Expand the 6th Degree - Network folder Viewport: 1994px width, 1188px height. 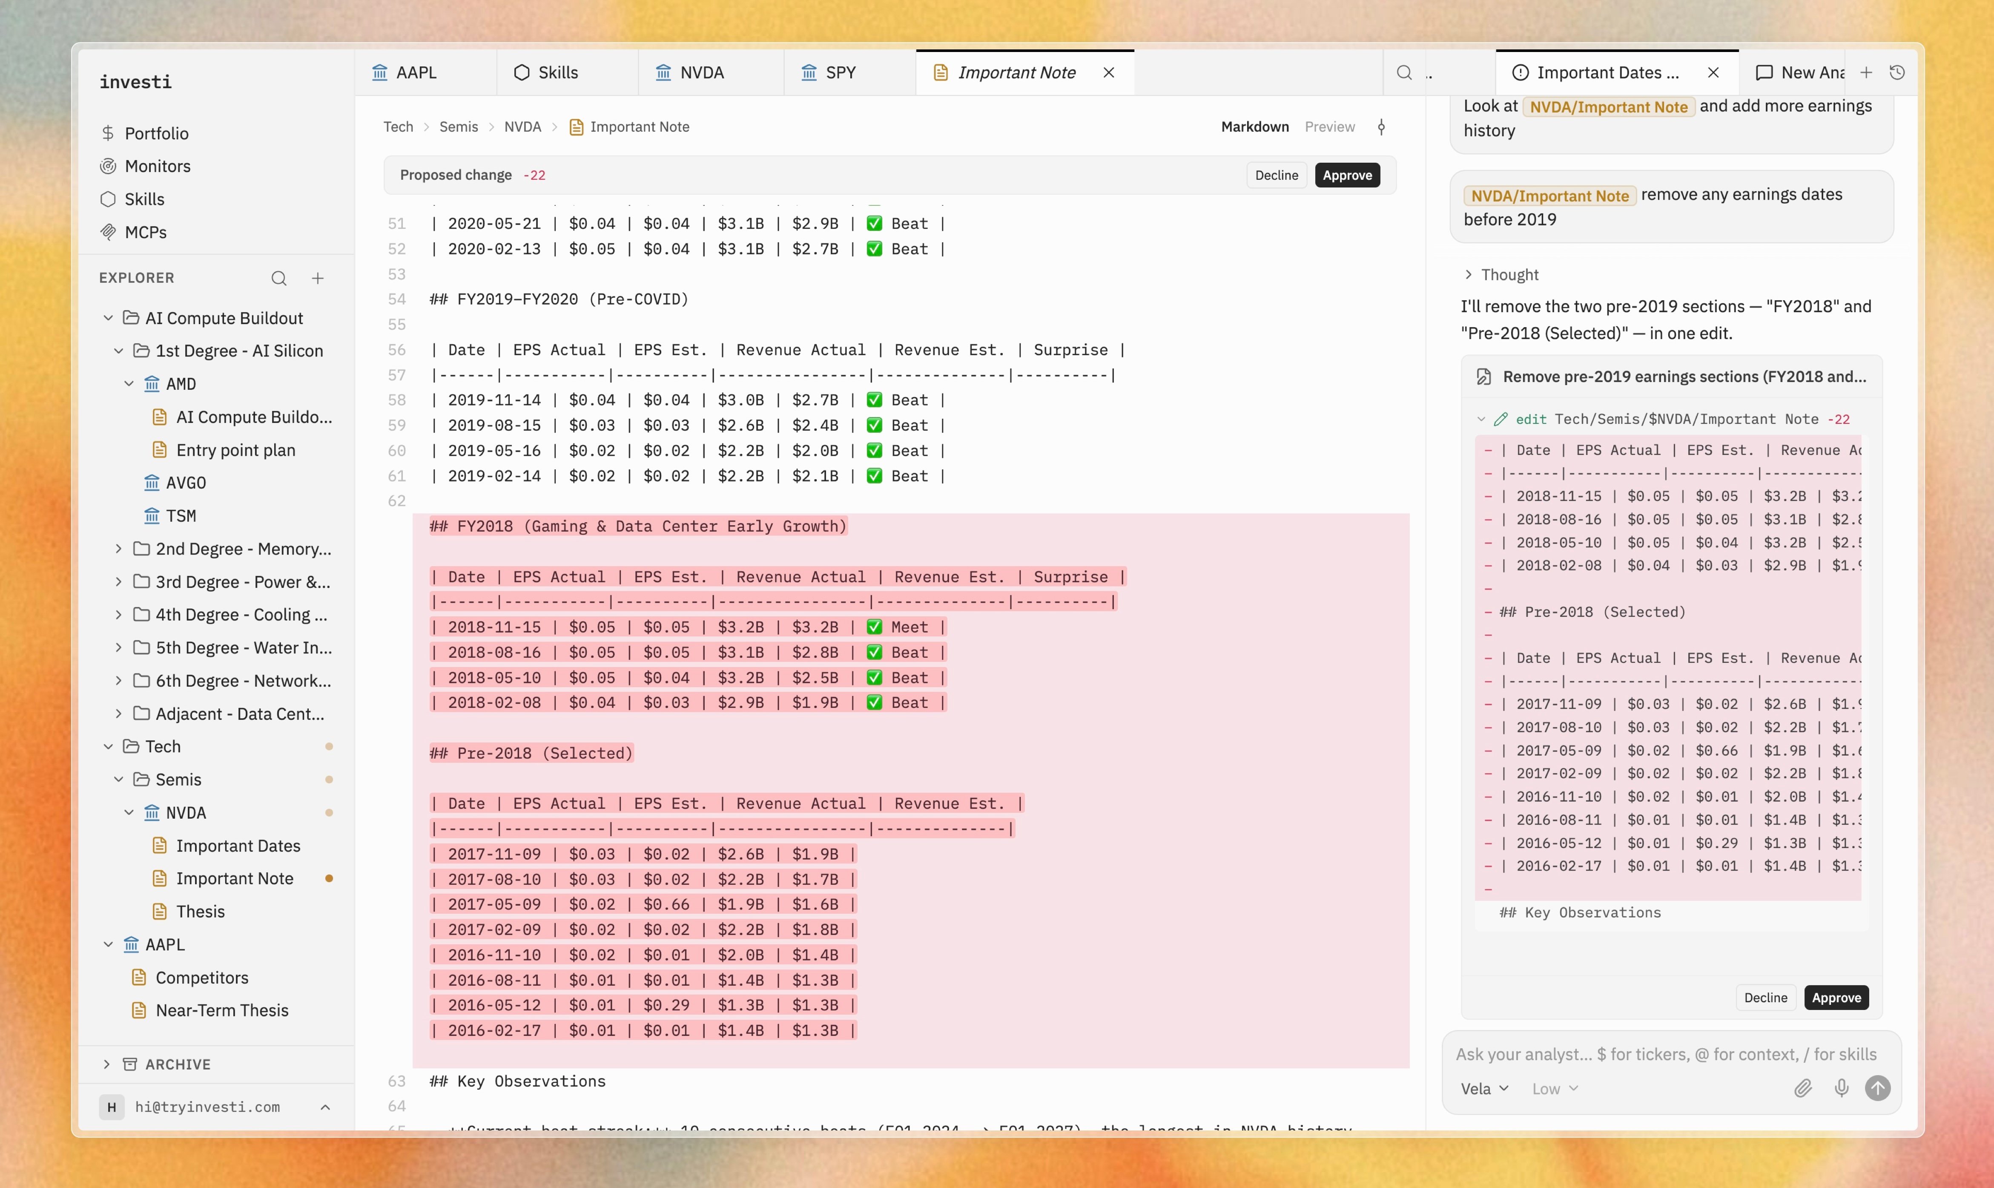point(118,680)
